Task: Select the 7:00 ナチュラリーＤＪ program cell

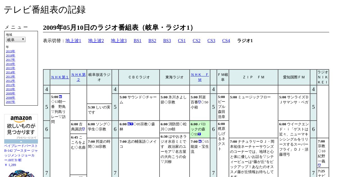Action: click(253, 157)
